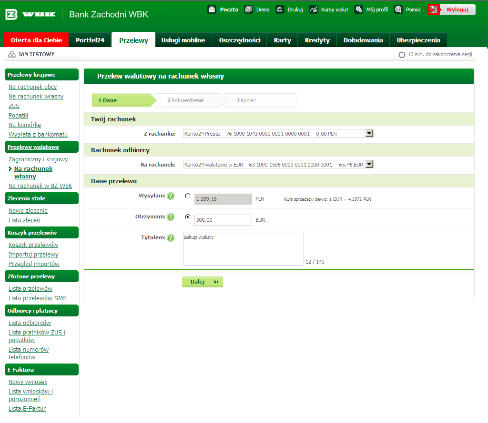Open the Importuj przelewy link
This screenshot has width=488, height=423.
33,255
